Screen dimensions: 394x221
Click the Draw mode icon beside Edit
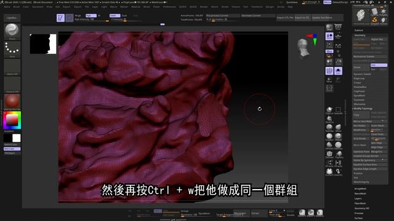[70, 18]
